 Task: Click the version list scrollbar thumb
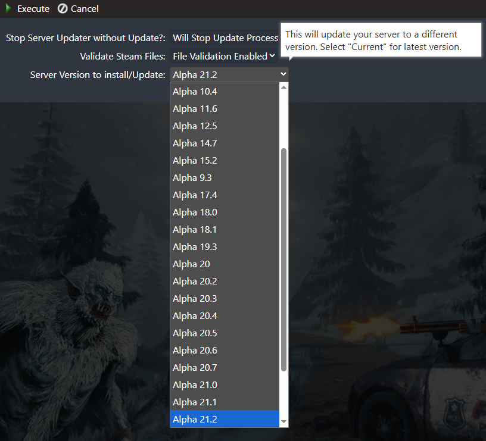[x=284, y=259]
